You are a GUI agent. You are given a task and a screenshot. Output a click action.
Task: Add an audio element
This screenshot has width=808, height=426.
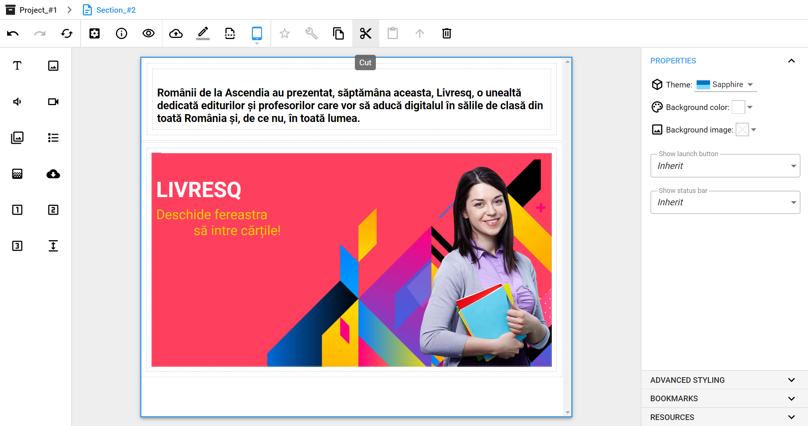pyautogui.click(x=17, y=102)
